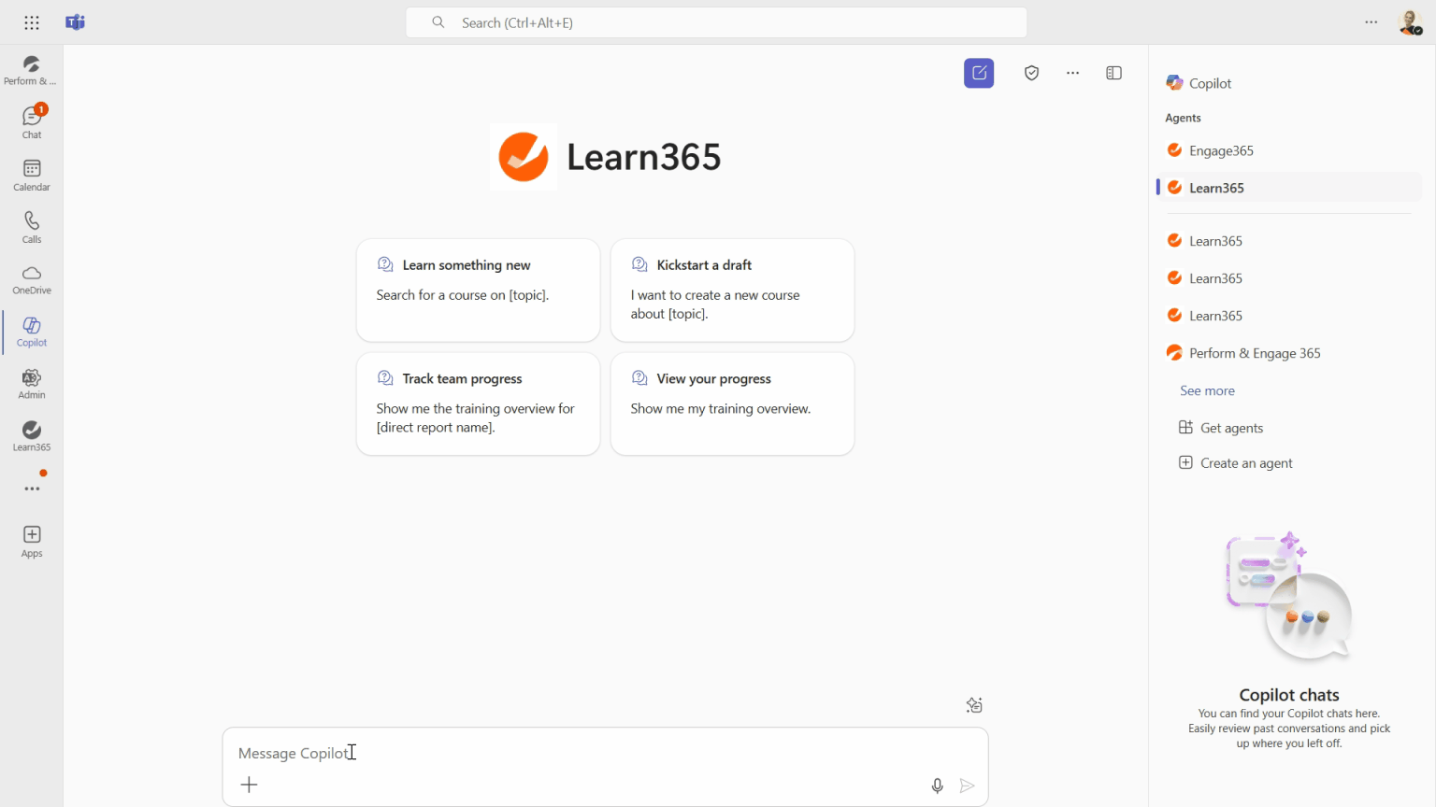Click Create an agent

click(x=1245, y=463)
